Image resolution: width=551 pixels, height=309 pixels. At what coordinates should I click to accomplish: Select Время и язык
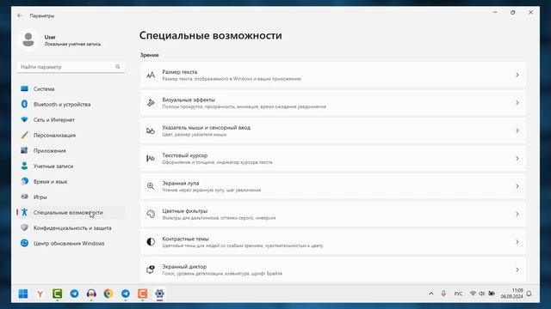tap(71, 181)
